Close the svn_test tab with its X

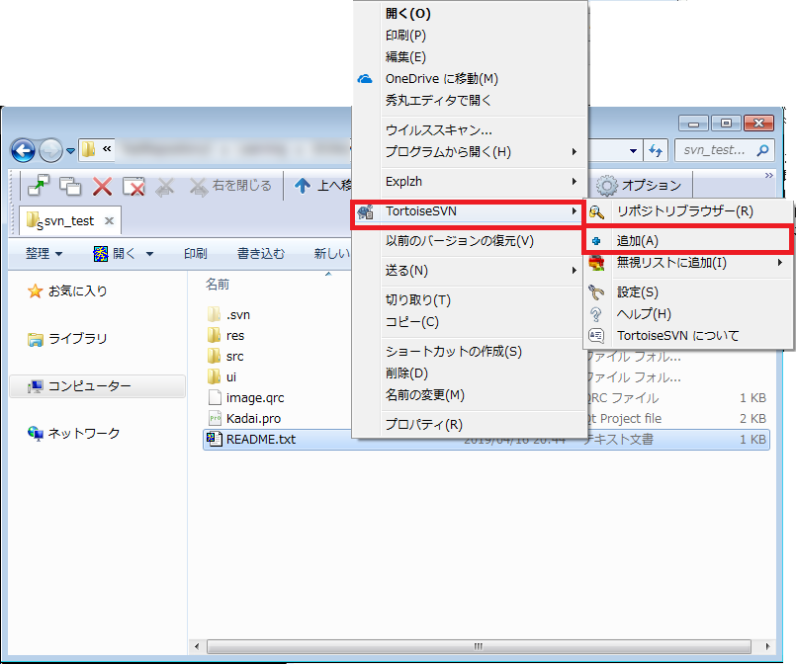pyautogui.click(x=109, y=220)
